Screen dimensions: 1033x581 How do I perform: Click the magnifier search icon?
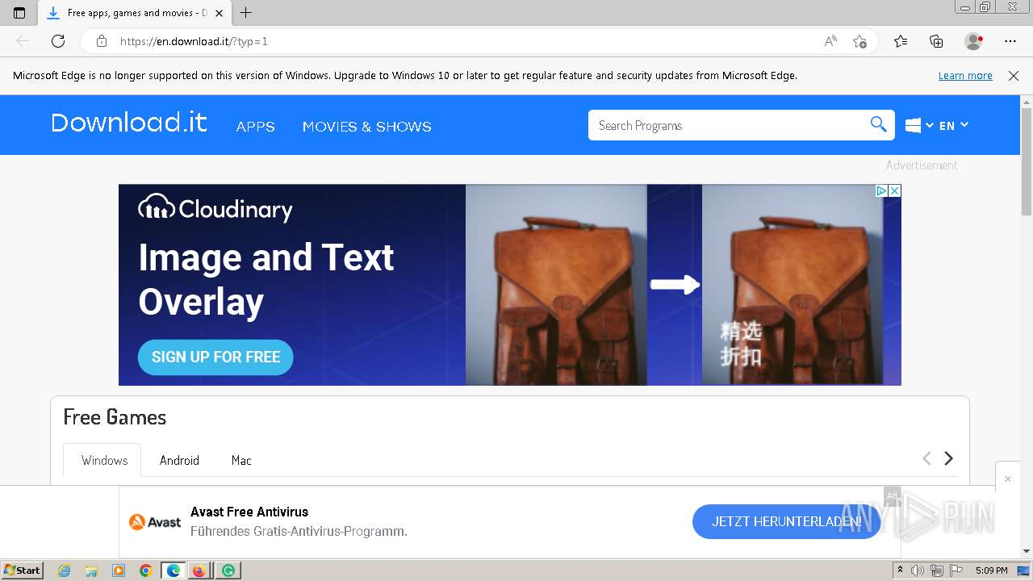pos(878,124)
